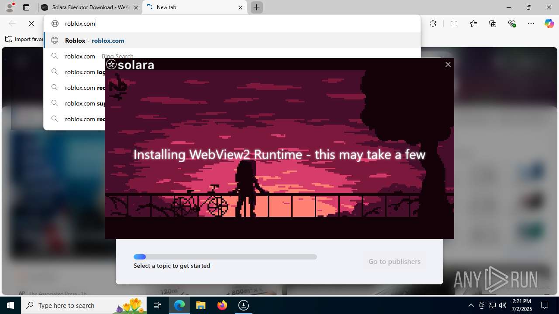Click the topic selection progress bar
559x314 pixels.
225,257
